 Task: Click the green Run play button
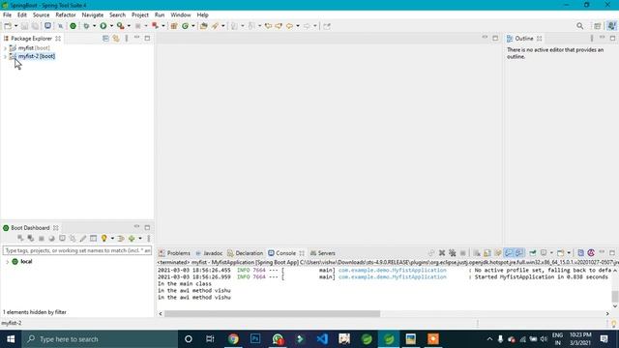point(103,26)
